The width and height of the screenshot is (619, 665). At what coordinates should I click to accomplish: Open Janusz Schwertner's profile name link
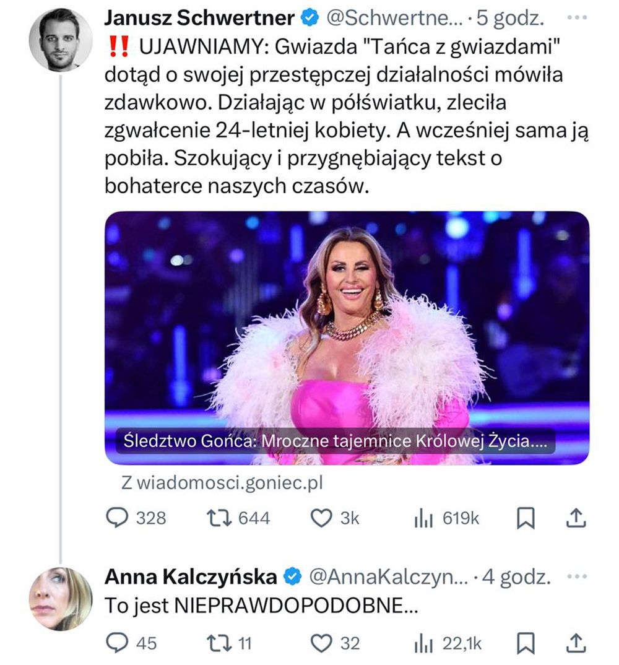199,19
